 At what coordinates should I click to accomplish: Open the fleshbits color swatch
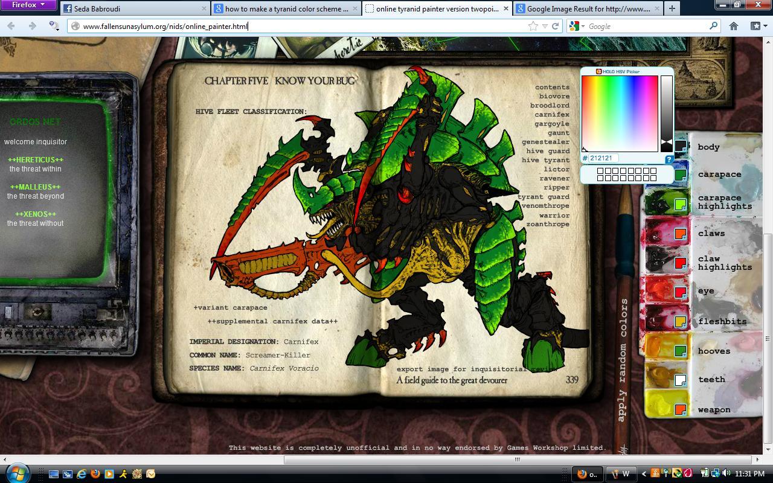[x=681, y=322]
